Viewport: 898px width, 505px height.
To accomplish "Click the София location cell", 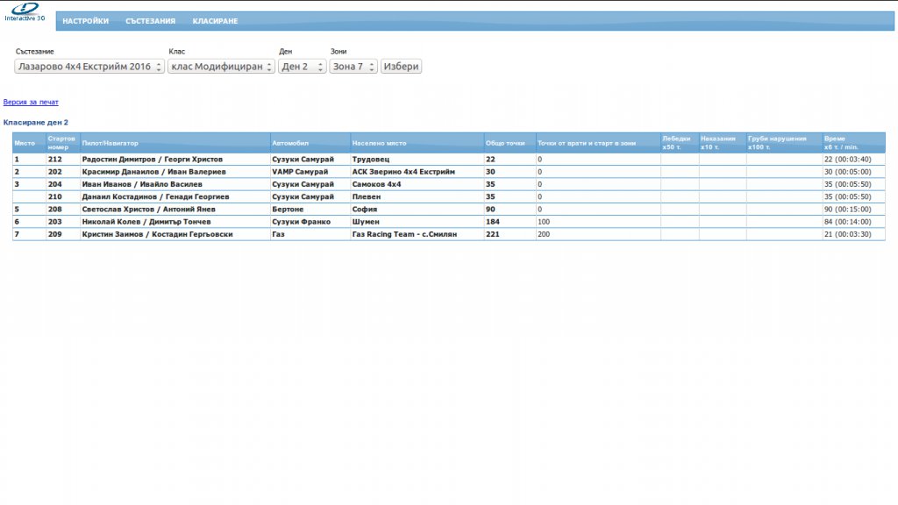I will click(x=365, y=210).
